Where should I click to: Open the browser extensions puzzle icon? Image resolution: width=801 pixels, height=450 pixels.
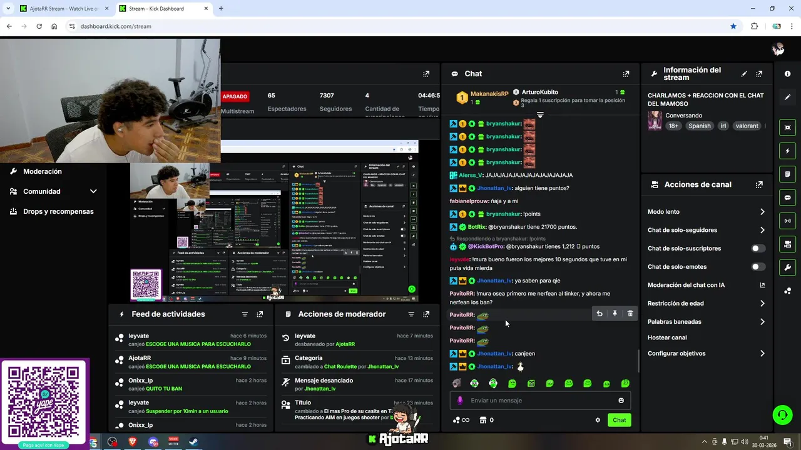click(x=755, y=26)
